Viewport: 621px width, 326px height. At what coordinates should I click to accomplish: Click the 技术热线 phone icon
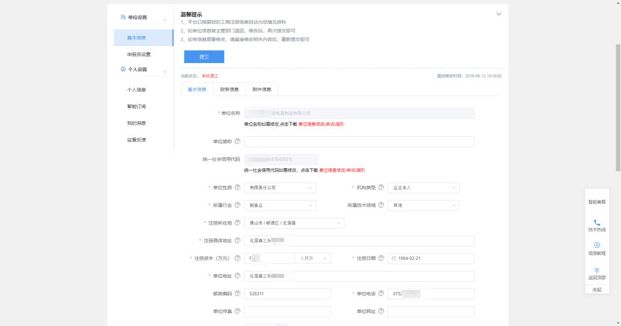pyautogui.click(x=596, y=222)
